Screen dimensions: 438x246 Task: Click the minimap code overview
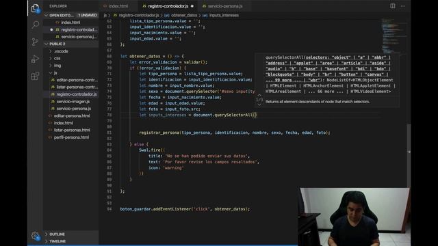[394, 36]
